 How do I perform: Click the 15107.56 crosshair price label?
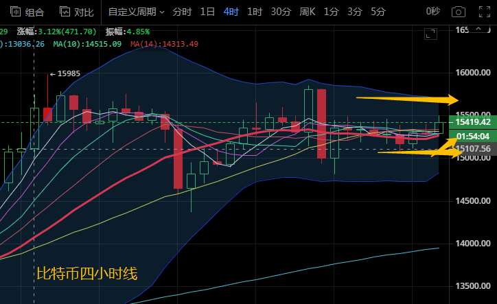point(473,149)
